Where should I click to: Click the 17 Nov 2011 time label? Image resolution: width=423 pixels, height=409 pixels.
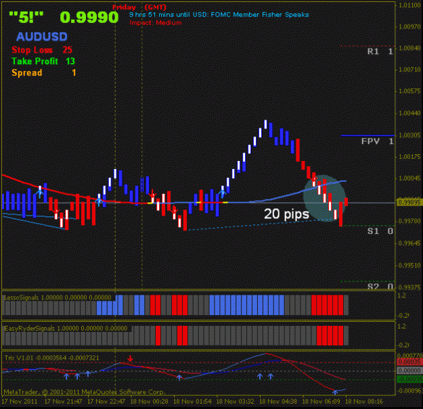click(20, 402)
